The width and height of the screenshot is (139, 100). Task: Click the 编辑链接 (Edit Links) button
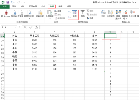tap(60, 18)
